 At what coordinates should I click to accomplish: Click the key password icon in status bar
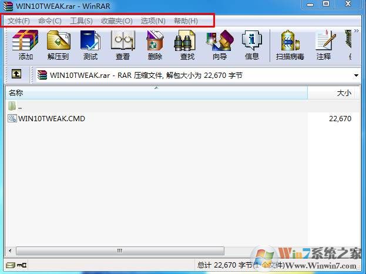[22, 265]
